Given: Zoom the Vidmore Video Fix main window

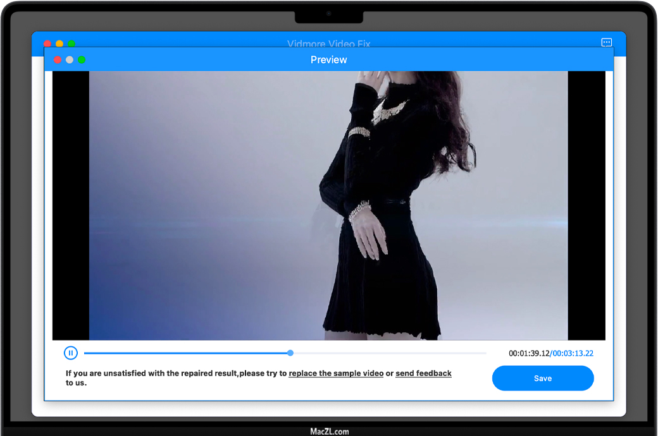Looking at the screenshot, I should pos(71,43).
